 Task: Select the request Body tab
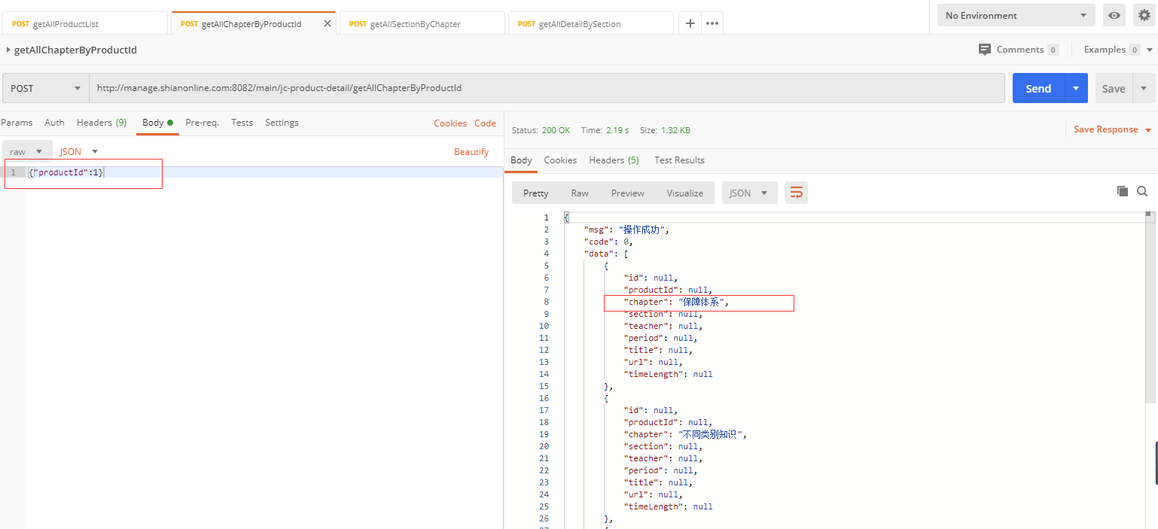coord(157,123)
